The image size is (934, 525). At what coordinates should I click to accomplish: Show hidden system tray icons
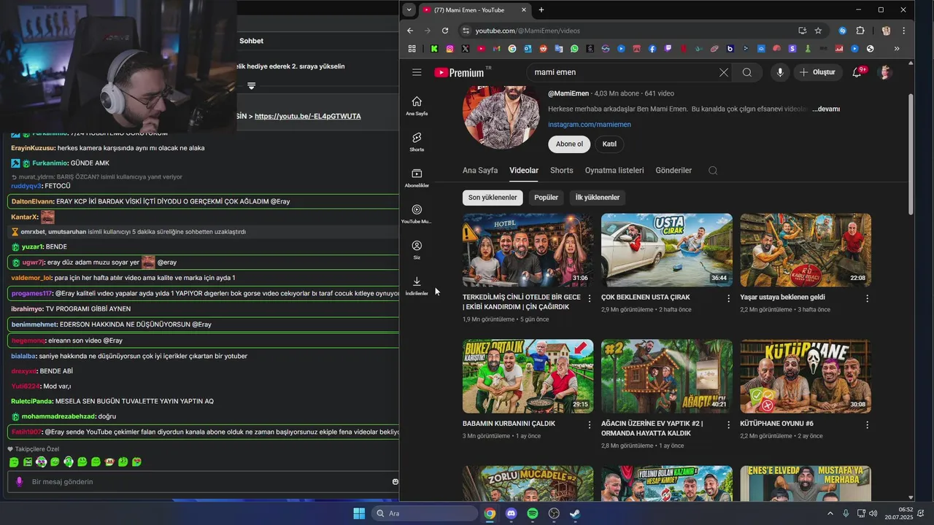tap(830, 513)
